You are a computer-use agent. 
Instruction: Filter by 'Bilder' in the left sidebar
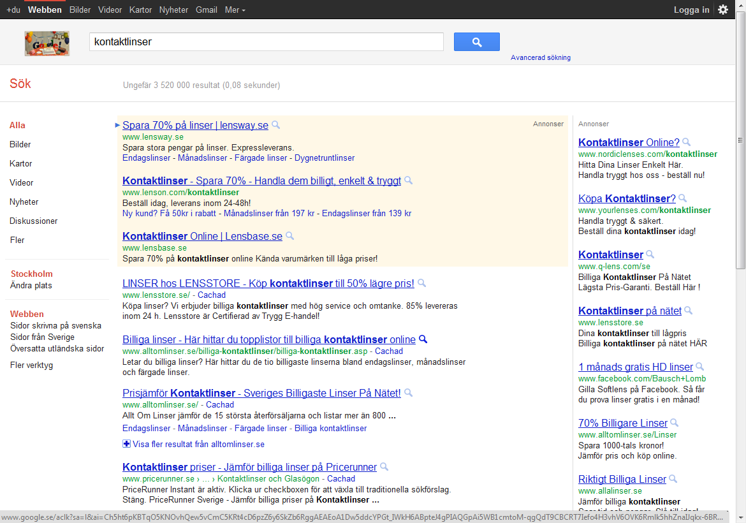click(20, 144)
